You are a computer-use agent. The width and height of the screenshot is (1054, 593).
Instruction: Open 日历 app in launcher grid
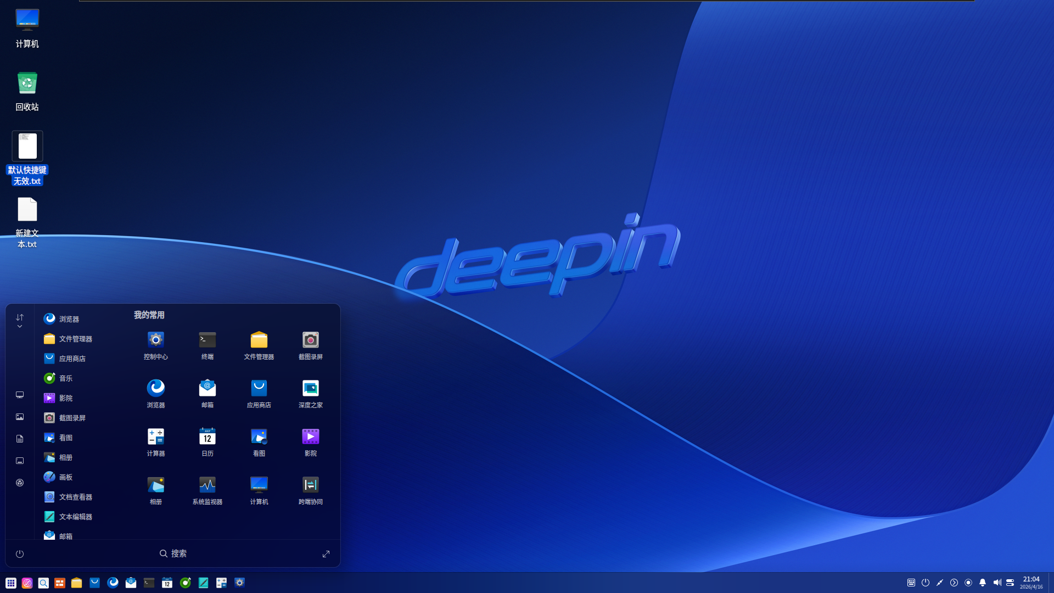click(208, 437)
